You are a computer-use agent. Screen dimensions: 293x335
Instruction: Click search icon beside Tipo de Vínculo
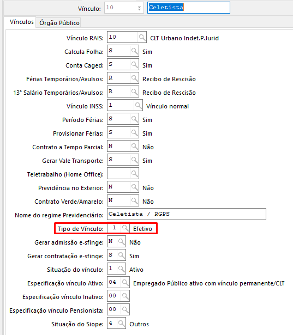coord(125,228)
